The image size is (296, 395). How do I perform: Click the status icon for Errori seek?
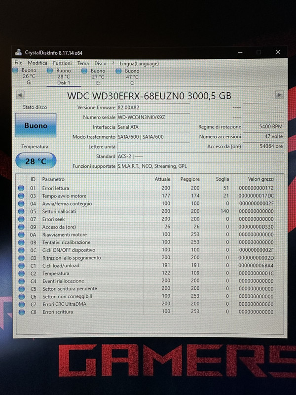(x=21, y=219)
